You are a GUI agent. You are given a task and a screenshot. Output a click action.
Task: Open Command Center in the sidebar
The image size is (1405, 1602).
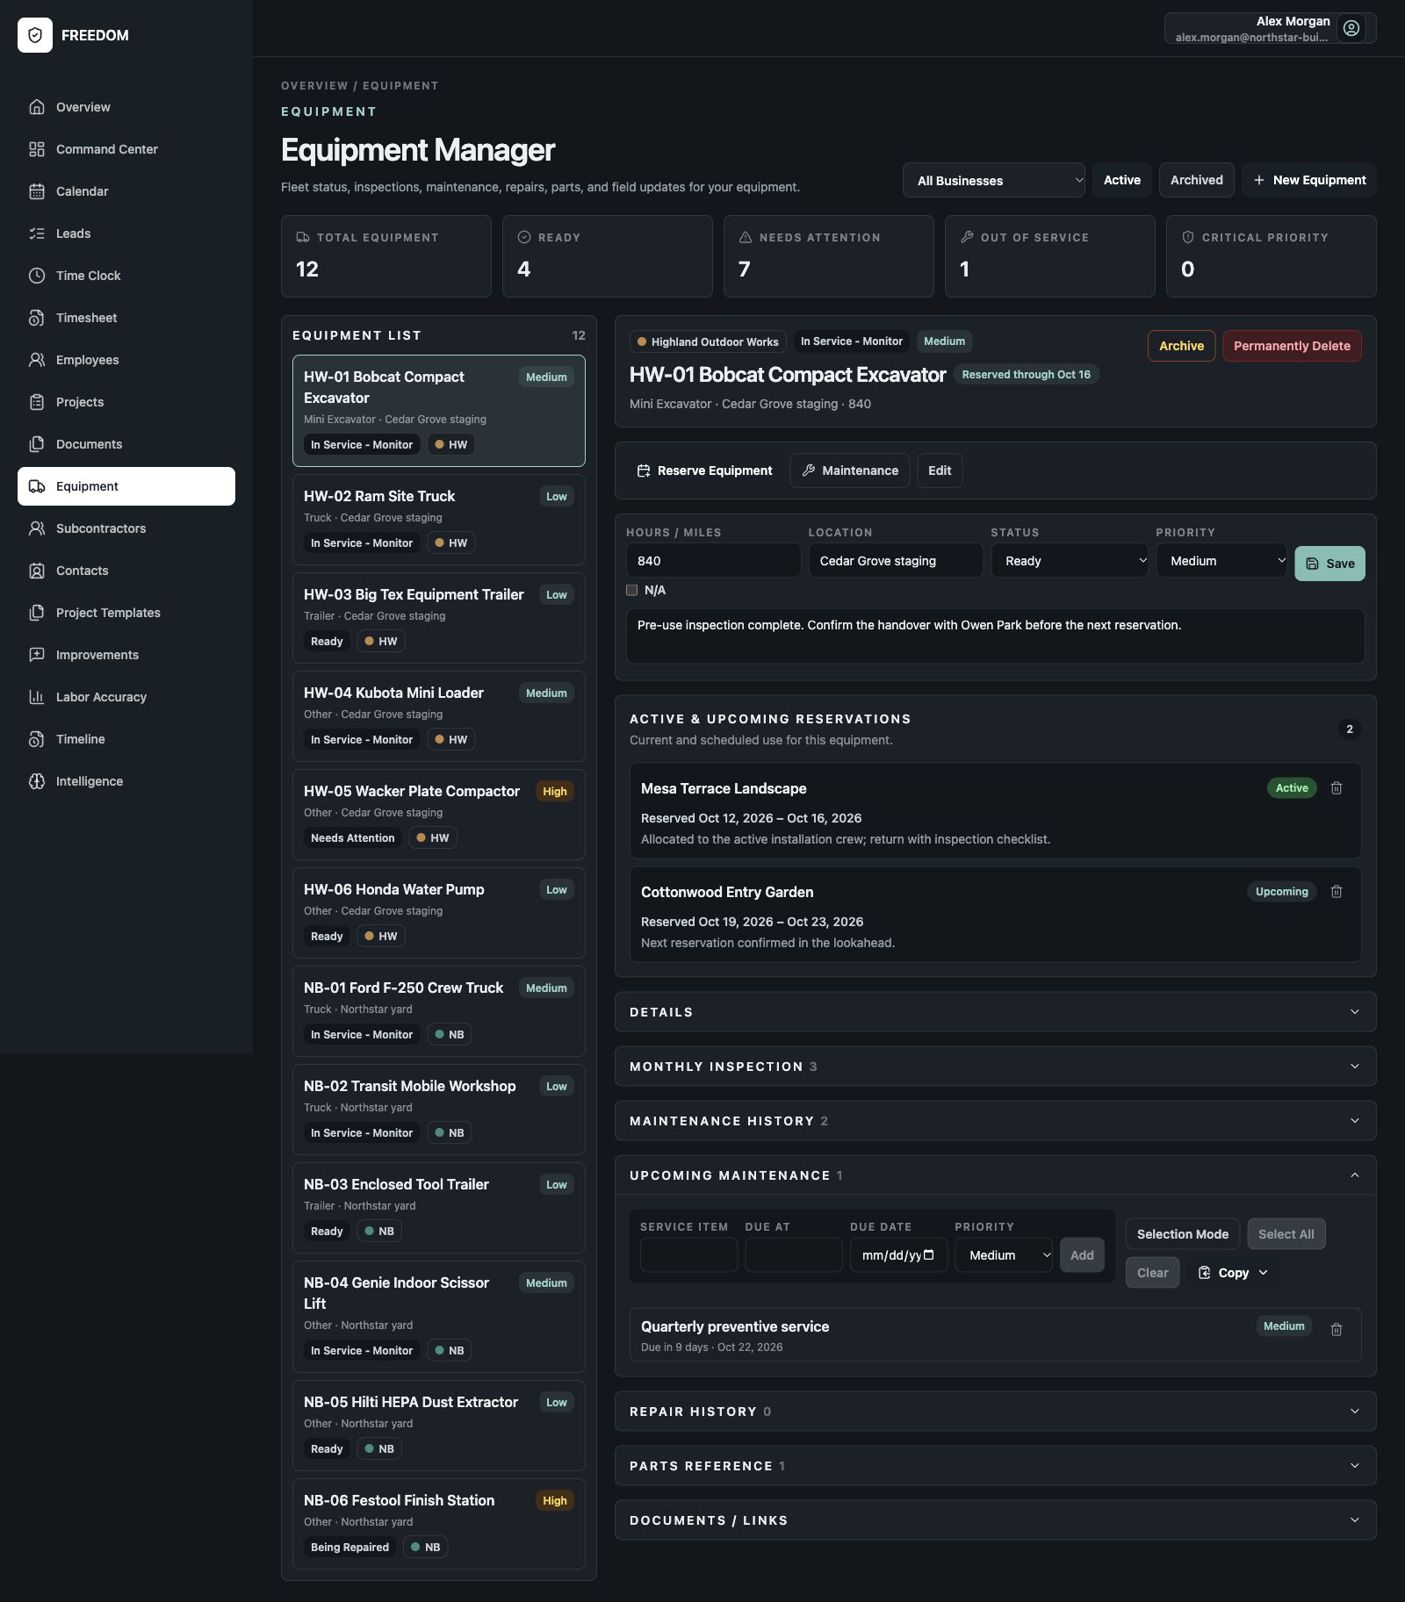126,149
